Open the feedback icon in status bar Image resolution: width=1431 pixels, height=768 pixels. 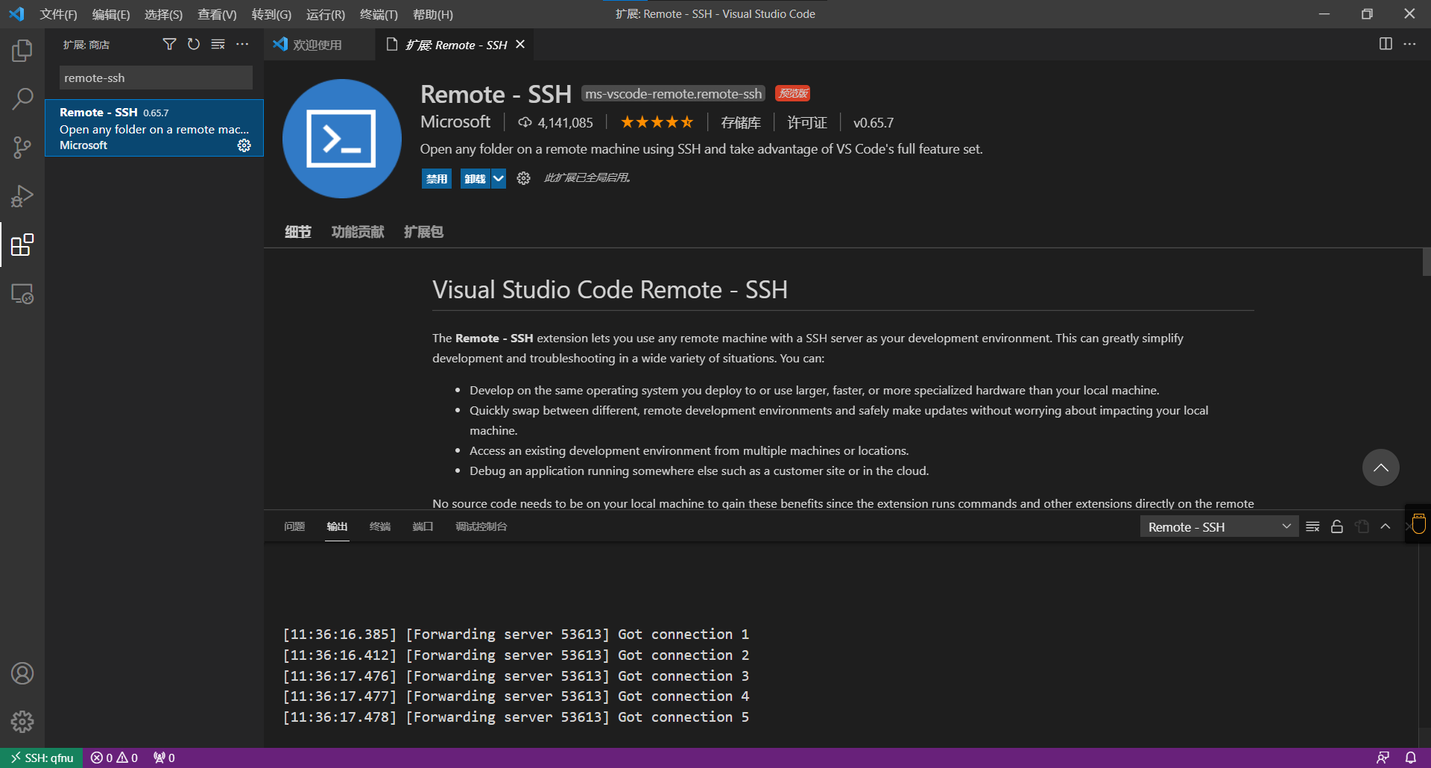[1383, 758]
